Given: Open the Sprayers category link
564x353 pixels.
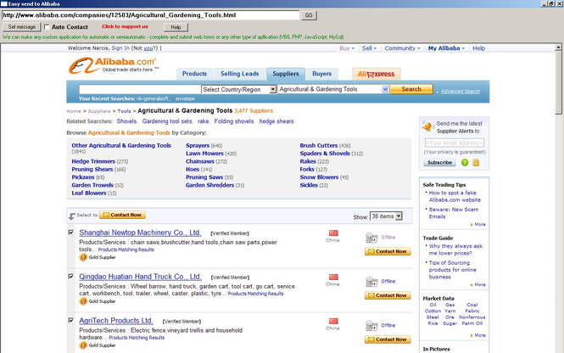Looking at the screenshot, I should pyautogui.click(x=198, y=146).
